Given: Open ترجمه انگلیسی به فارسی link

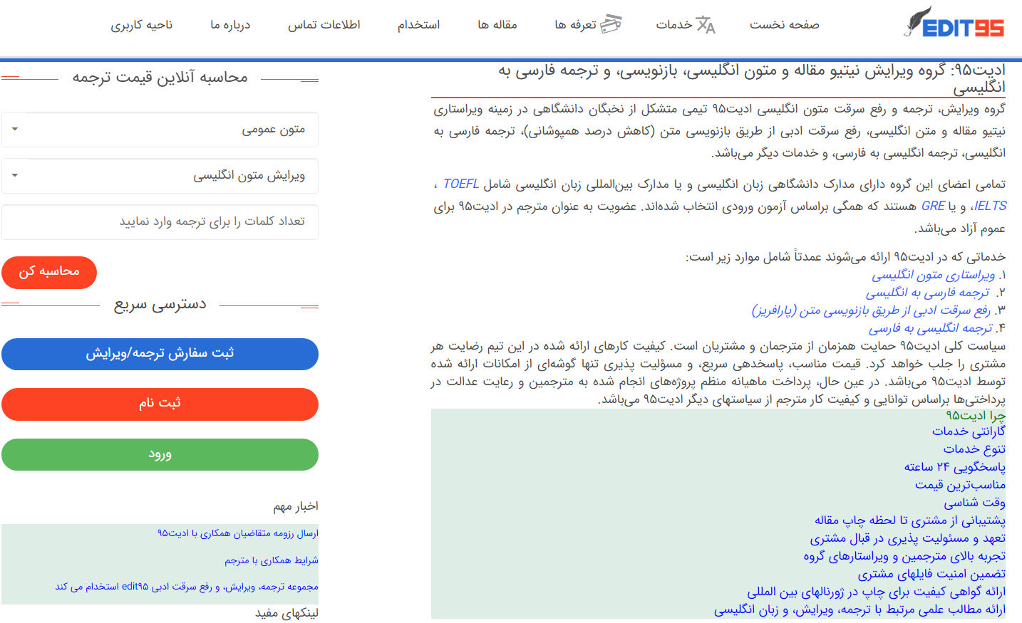Looking at the screenshot, I should click(x=931, y=328).
